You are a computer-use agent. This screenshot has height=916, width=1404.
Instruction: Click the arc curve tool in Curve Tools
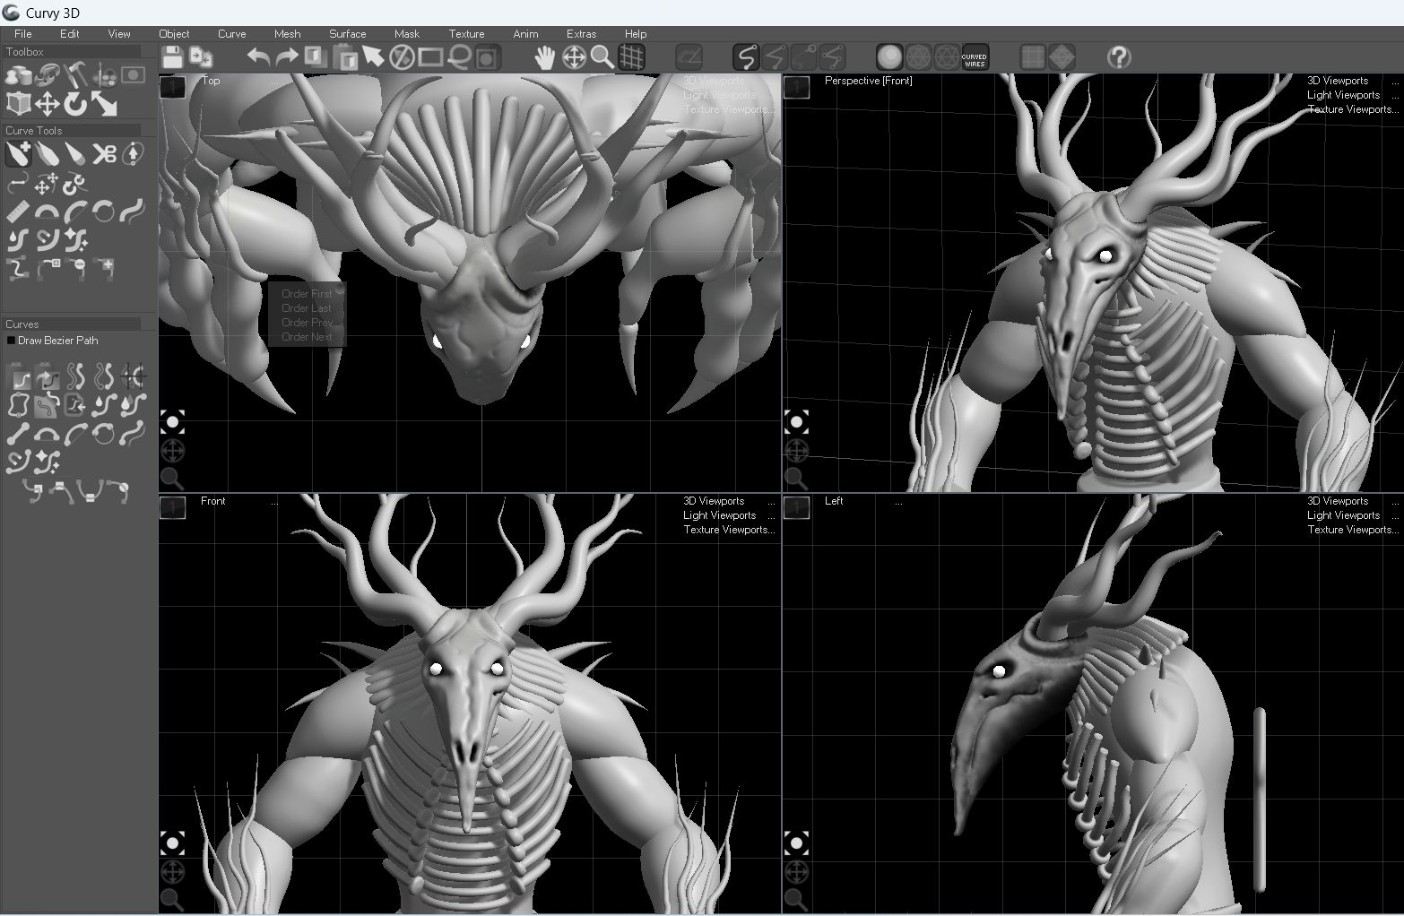click(x=47, y=212)
